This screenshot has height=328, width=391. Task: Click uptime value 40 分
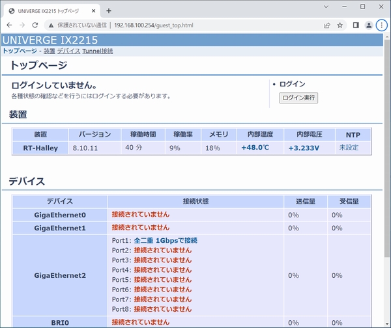click(x=134, y=148)
